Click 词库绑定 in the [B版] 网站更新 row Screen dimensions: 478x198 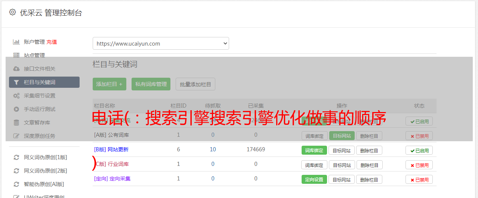click(x=314, y=150)
